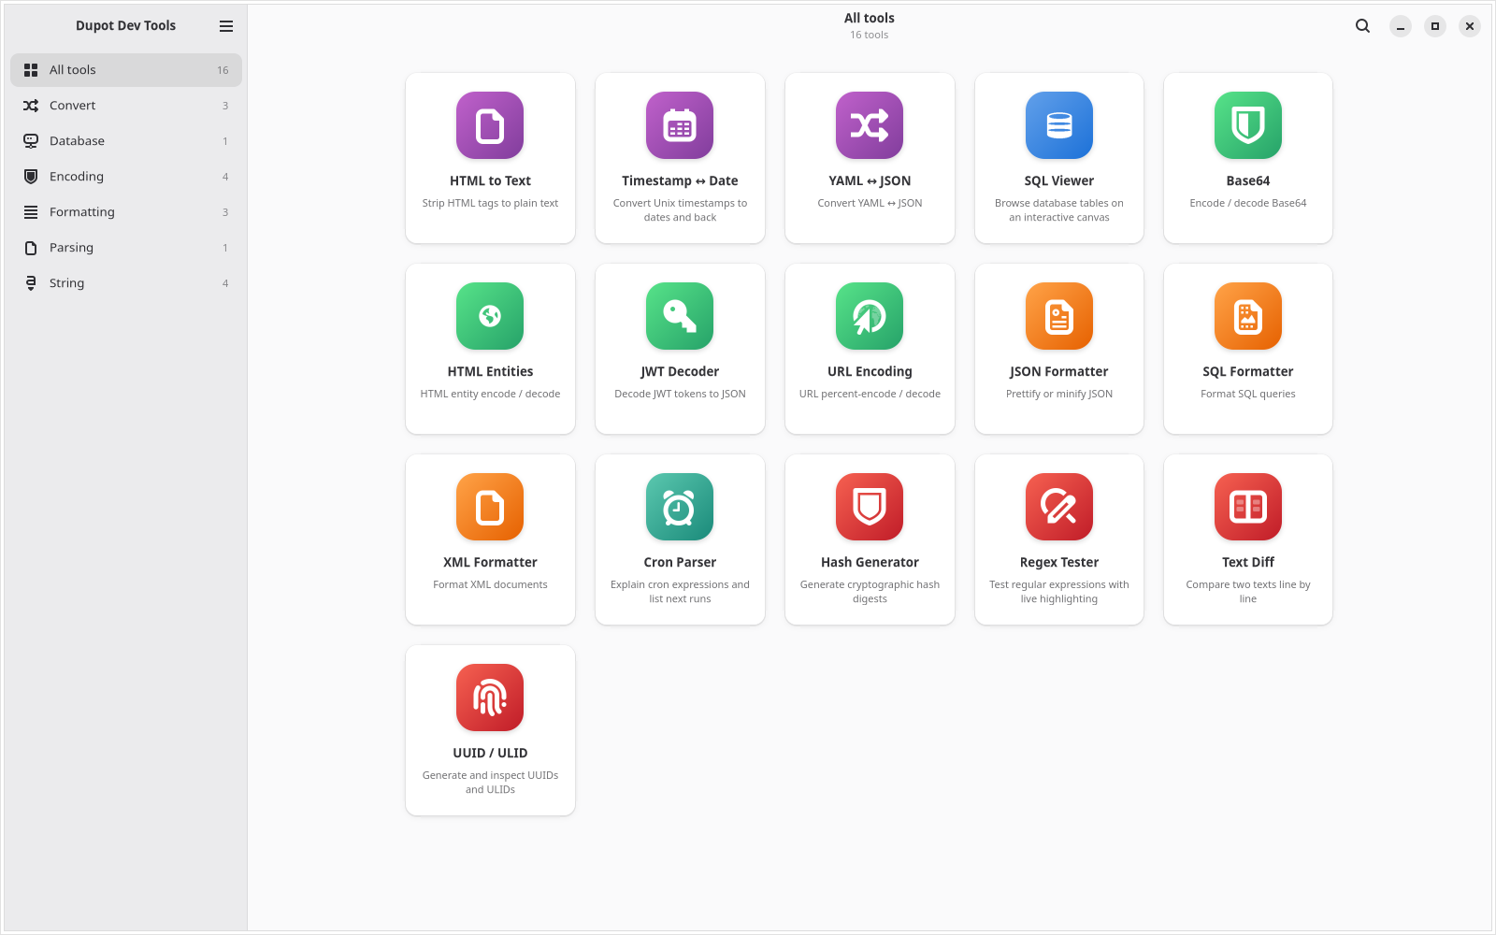Filter tools by Encoding category
The width and height of the screenshot is (1496, 935).
tap(126, 177)
